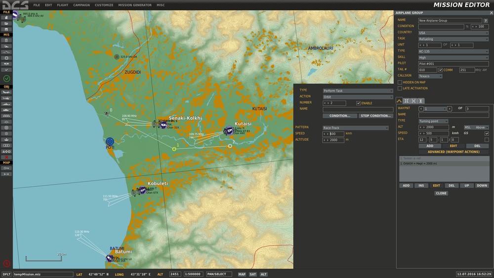
Task: Open the waypoint route tab icon
Action: click(399, 101)
